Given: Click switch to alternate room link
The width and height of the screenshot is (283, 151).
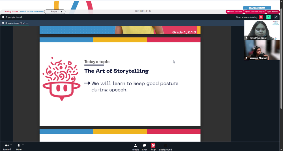Looking at the screenshot, I should [x=32, y=12].
